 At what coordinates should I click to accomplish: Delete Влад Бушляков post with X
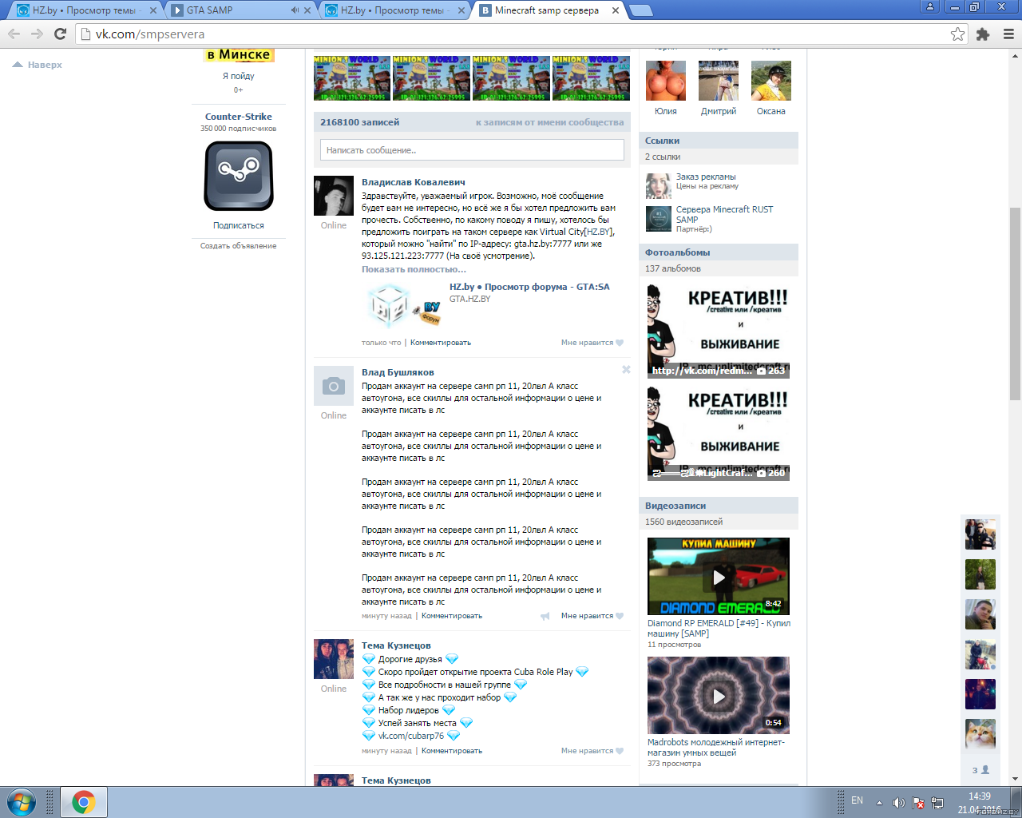[x=626, y=369]
